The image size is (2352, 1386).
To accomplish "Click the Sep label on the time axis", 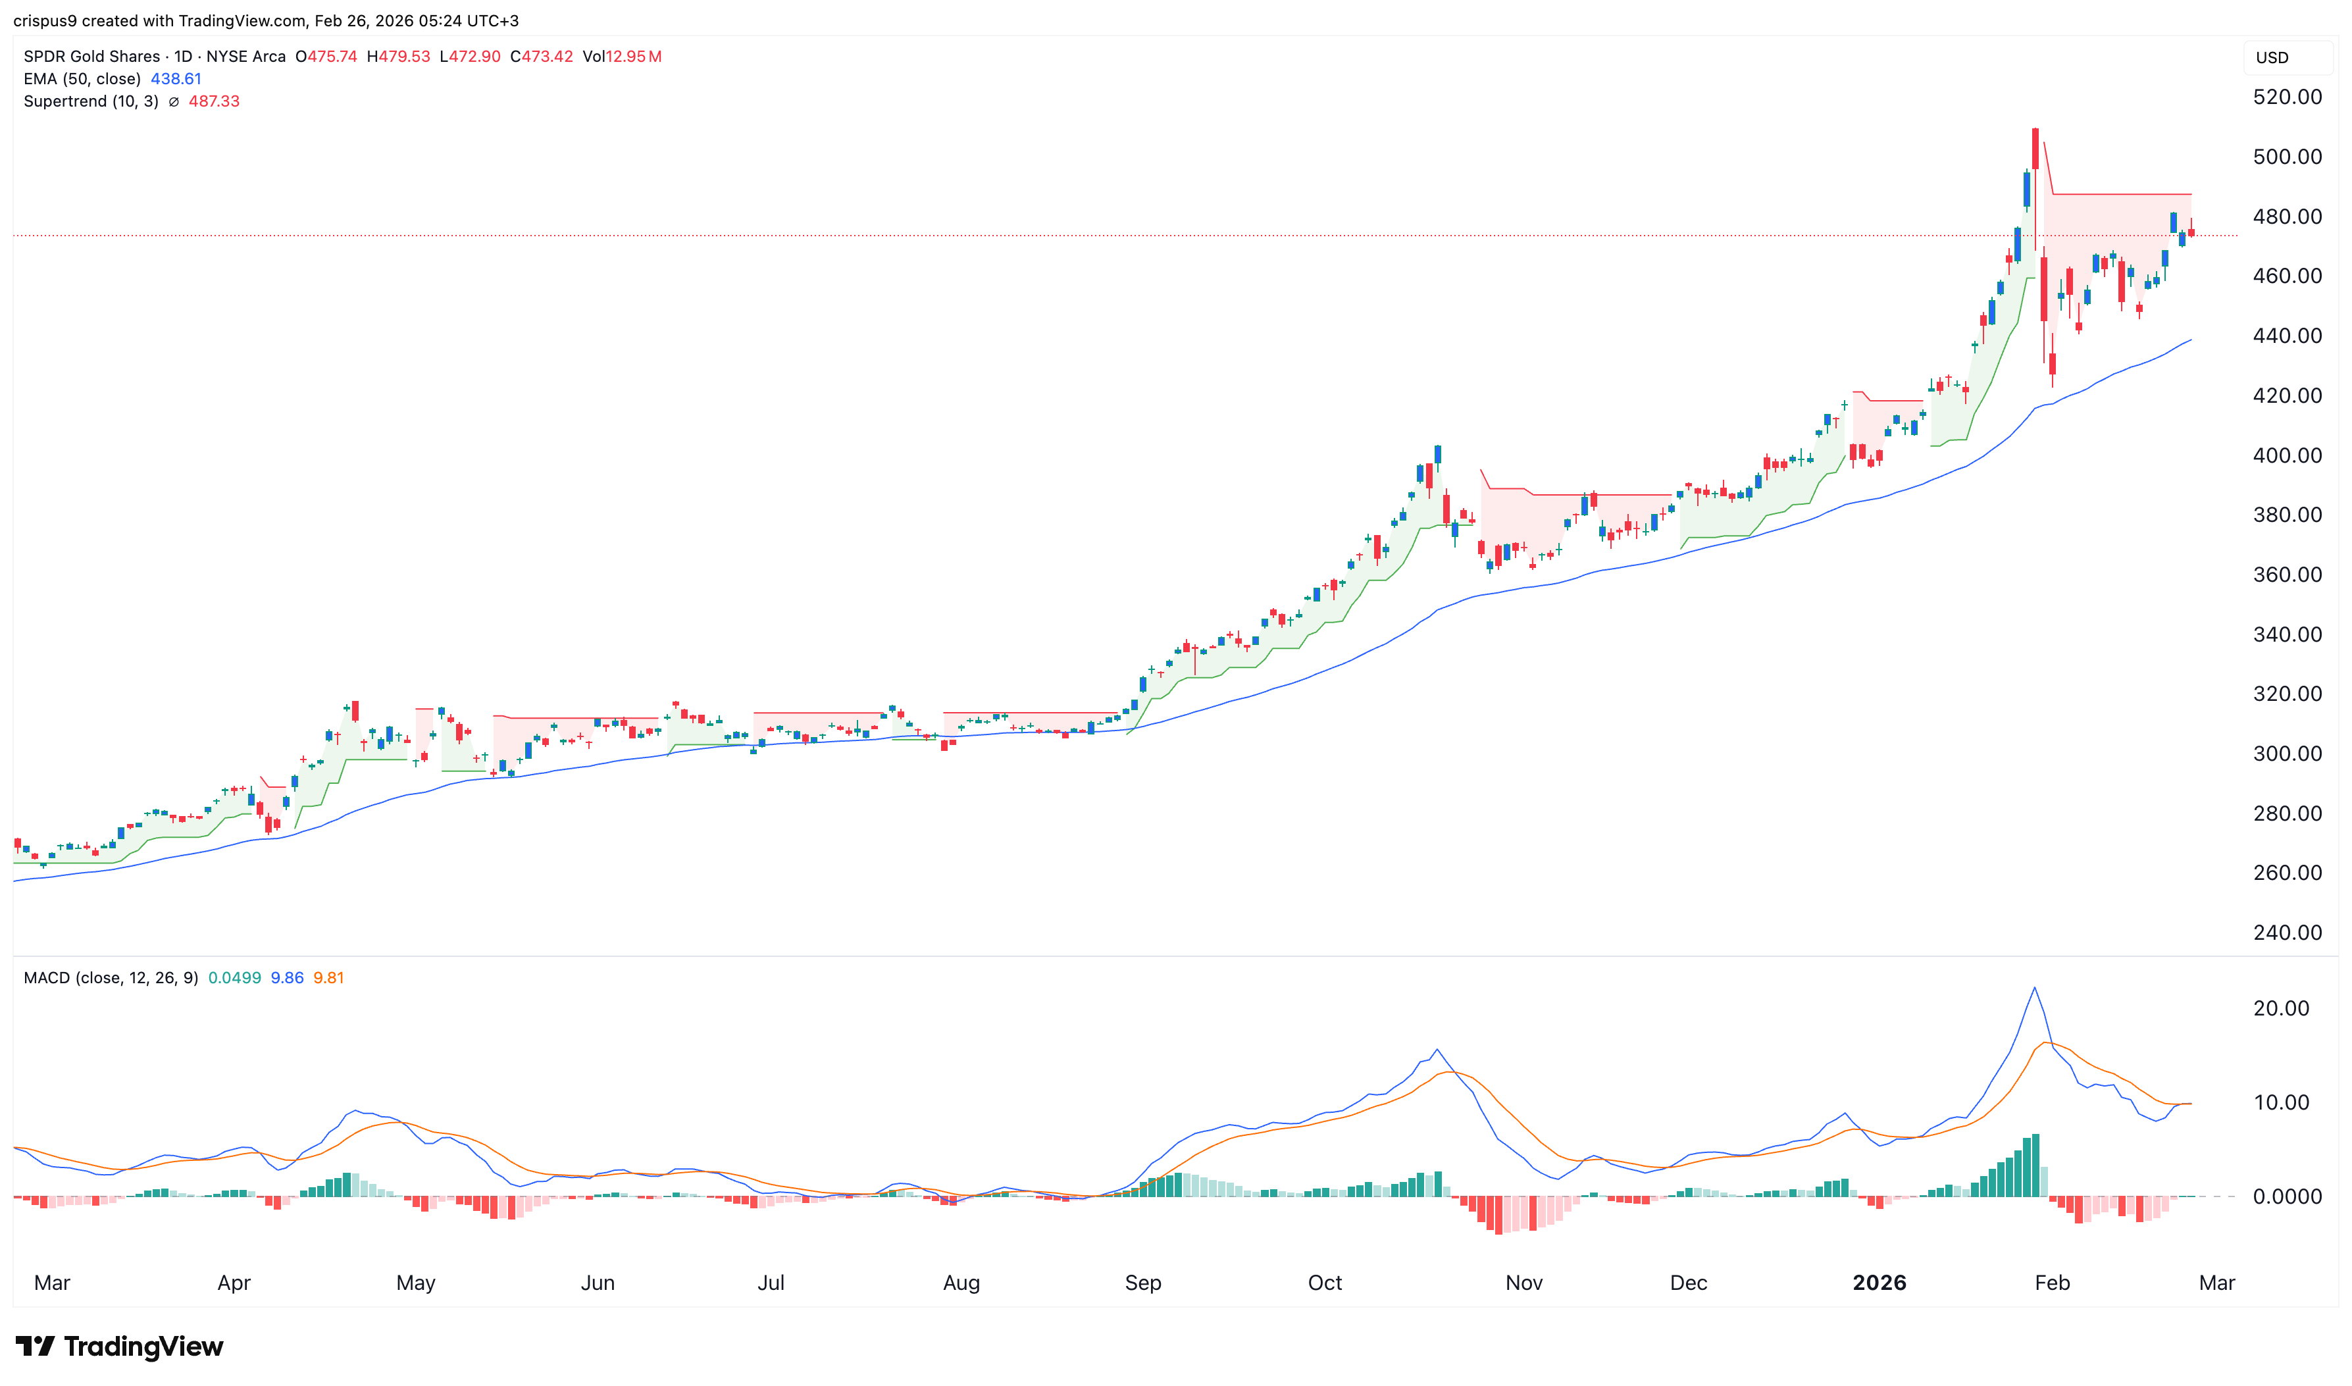I will coord(1143,1282).
